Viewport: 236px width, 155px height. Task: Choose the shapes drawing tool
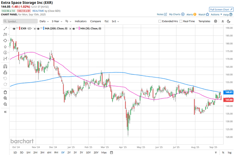click(x=5, y=40)
